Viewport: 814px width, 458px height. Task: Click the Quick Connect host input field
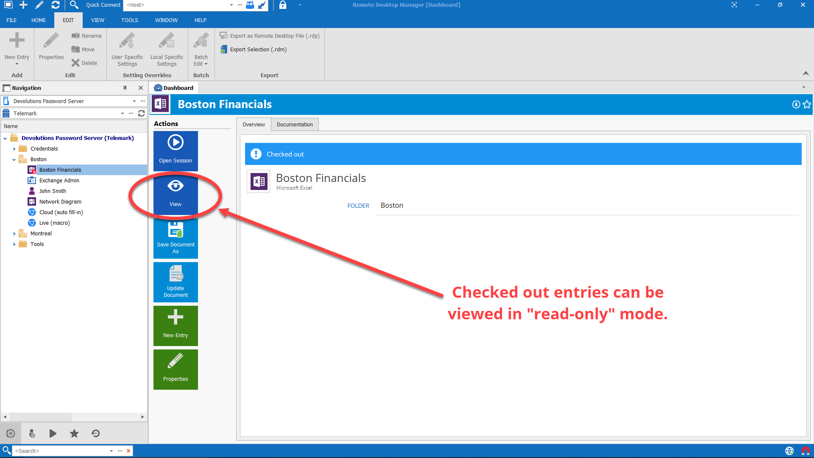tap(176, 5)
